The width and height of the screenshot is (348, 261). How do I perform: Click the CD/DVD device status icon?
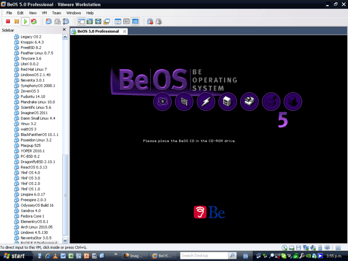pyautogui.click(x=285, y=248)
